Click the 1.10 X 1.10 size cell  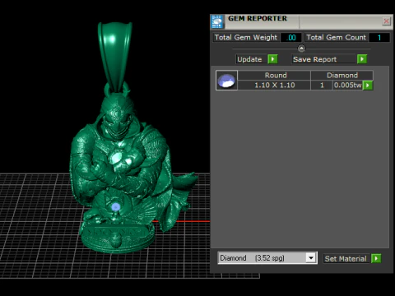(x=274, y=86)
